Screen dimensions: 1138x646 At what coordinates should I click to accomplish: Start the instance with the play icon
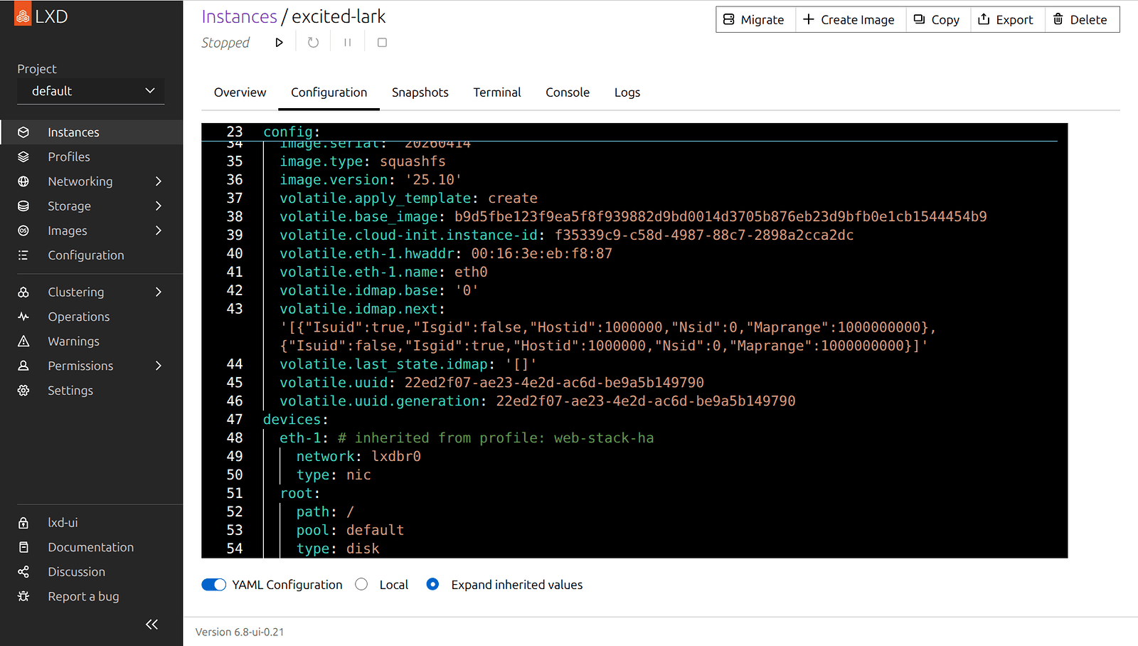(279, 43)
